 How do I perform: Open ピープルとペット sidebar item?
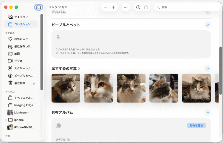(21, 76)
